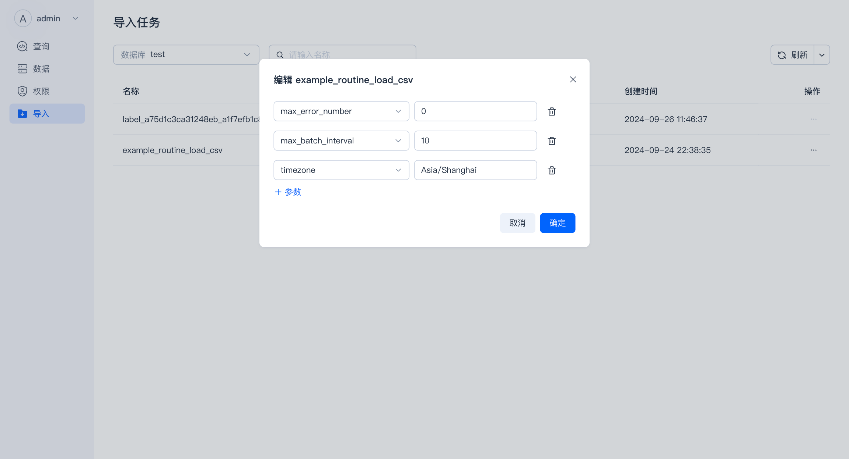Expand the timezone parameter dropdown
849x459 pixels.
click(341, 170)
